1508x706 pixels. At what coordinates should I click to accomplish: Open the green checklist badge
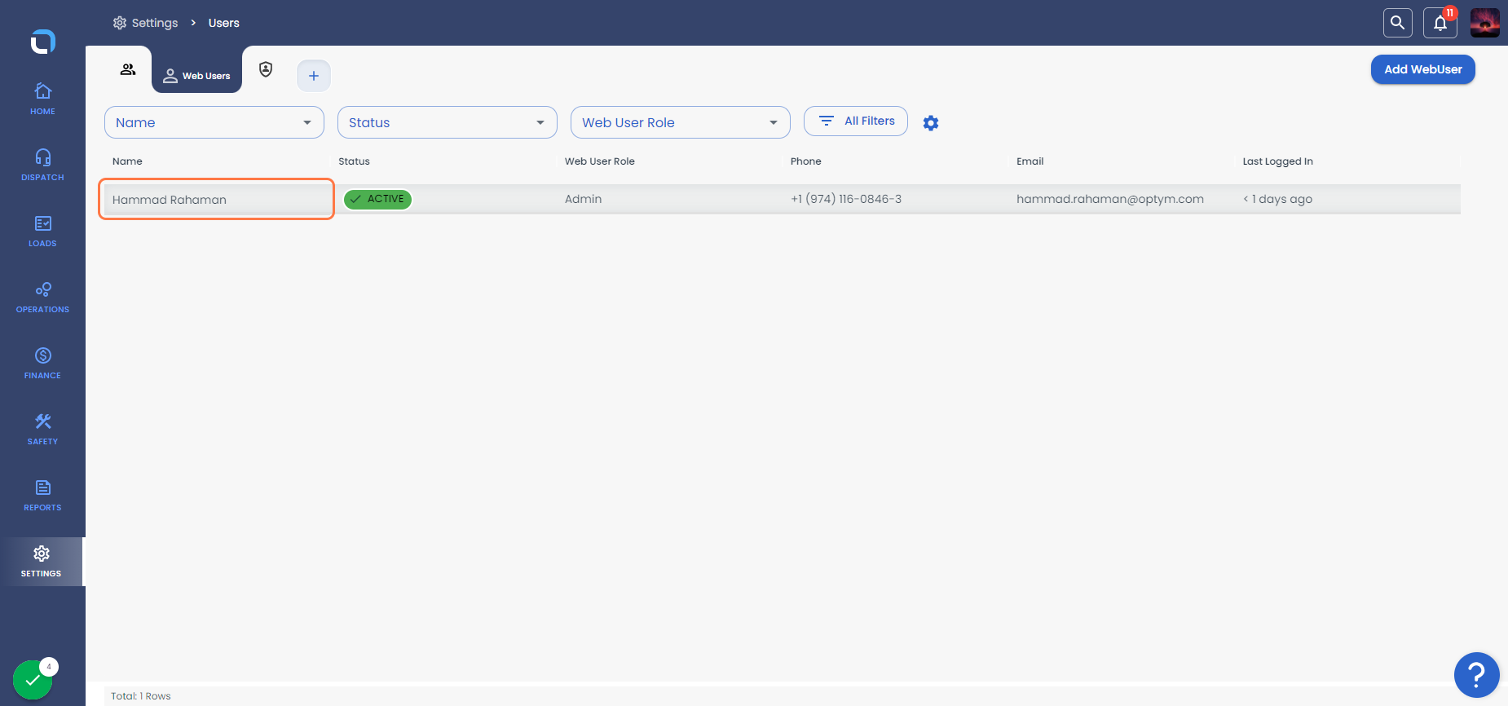point(33,680)
